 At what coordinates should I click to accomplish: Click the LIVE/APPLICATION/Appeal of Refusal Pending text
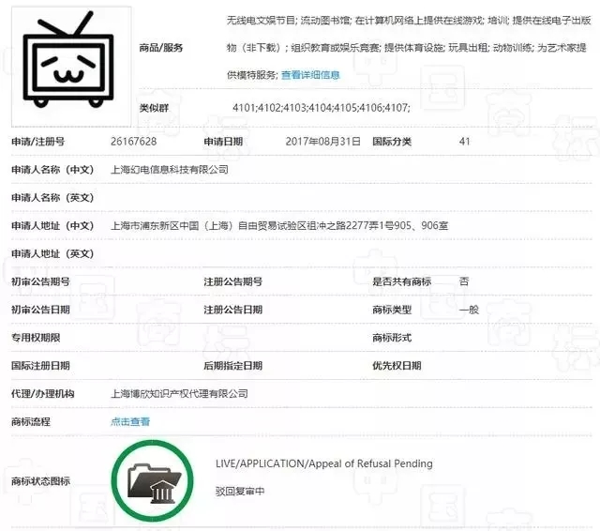tap(323, 463)
